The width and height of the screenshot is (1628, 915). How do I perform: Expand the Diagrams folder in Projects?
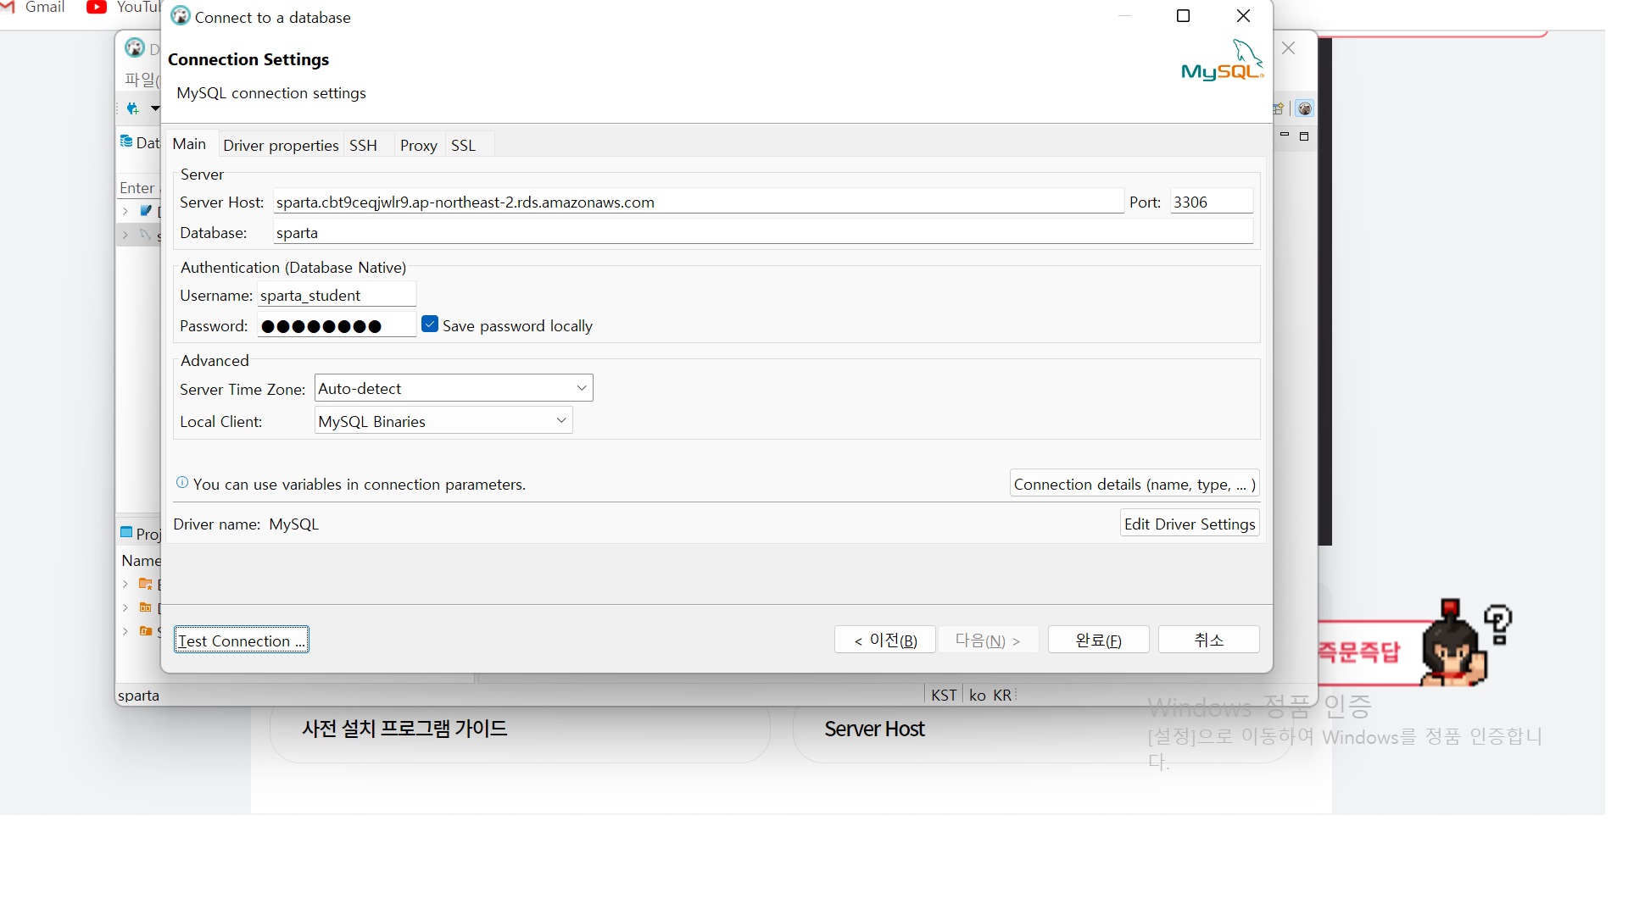pyautogui.click(x=125, y=607)
